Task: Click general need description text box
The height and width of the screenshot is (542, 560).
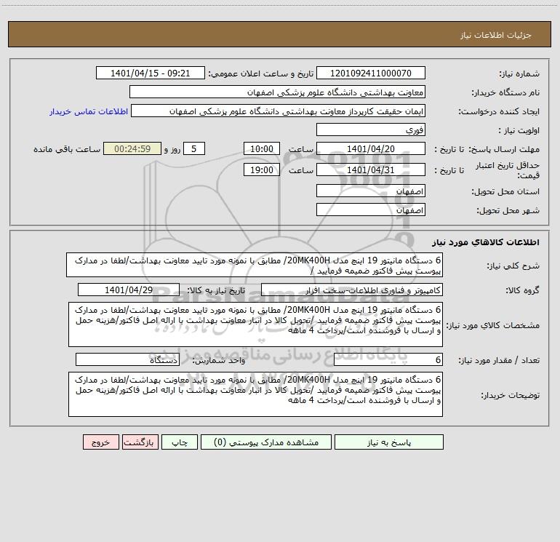Action: (255, 265)
